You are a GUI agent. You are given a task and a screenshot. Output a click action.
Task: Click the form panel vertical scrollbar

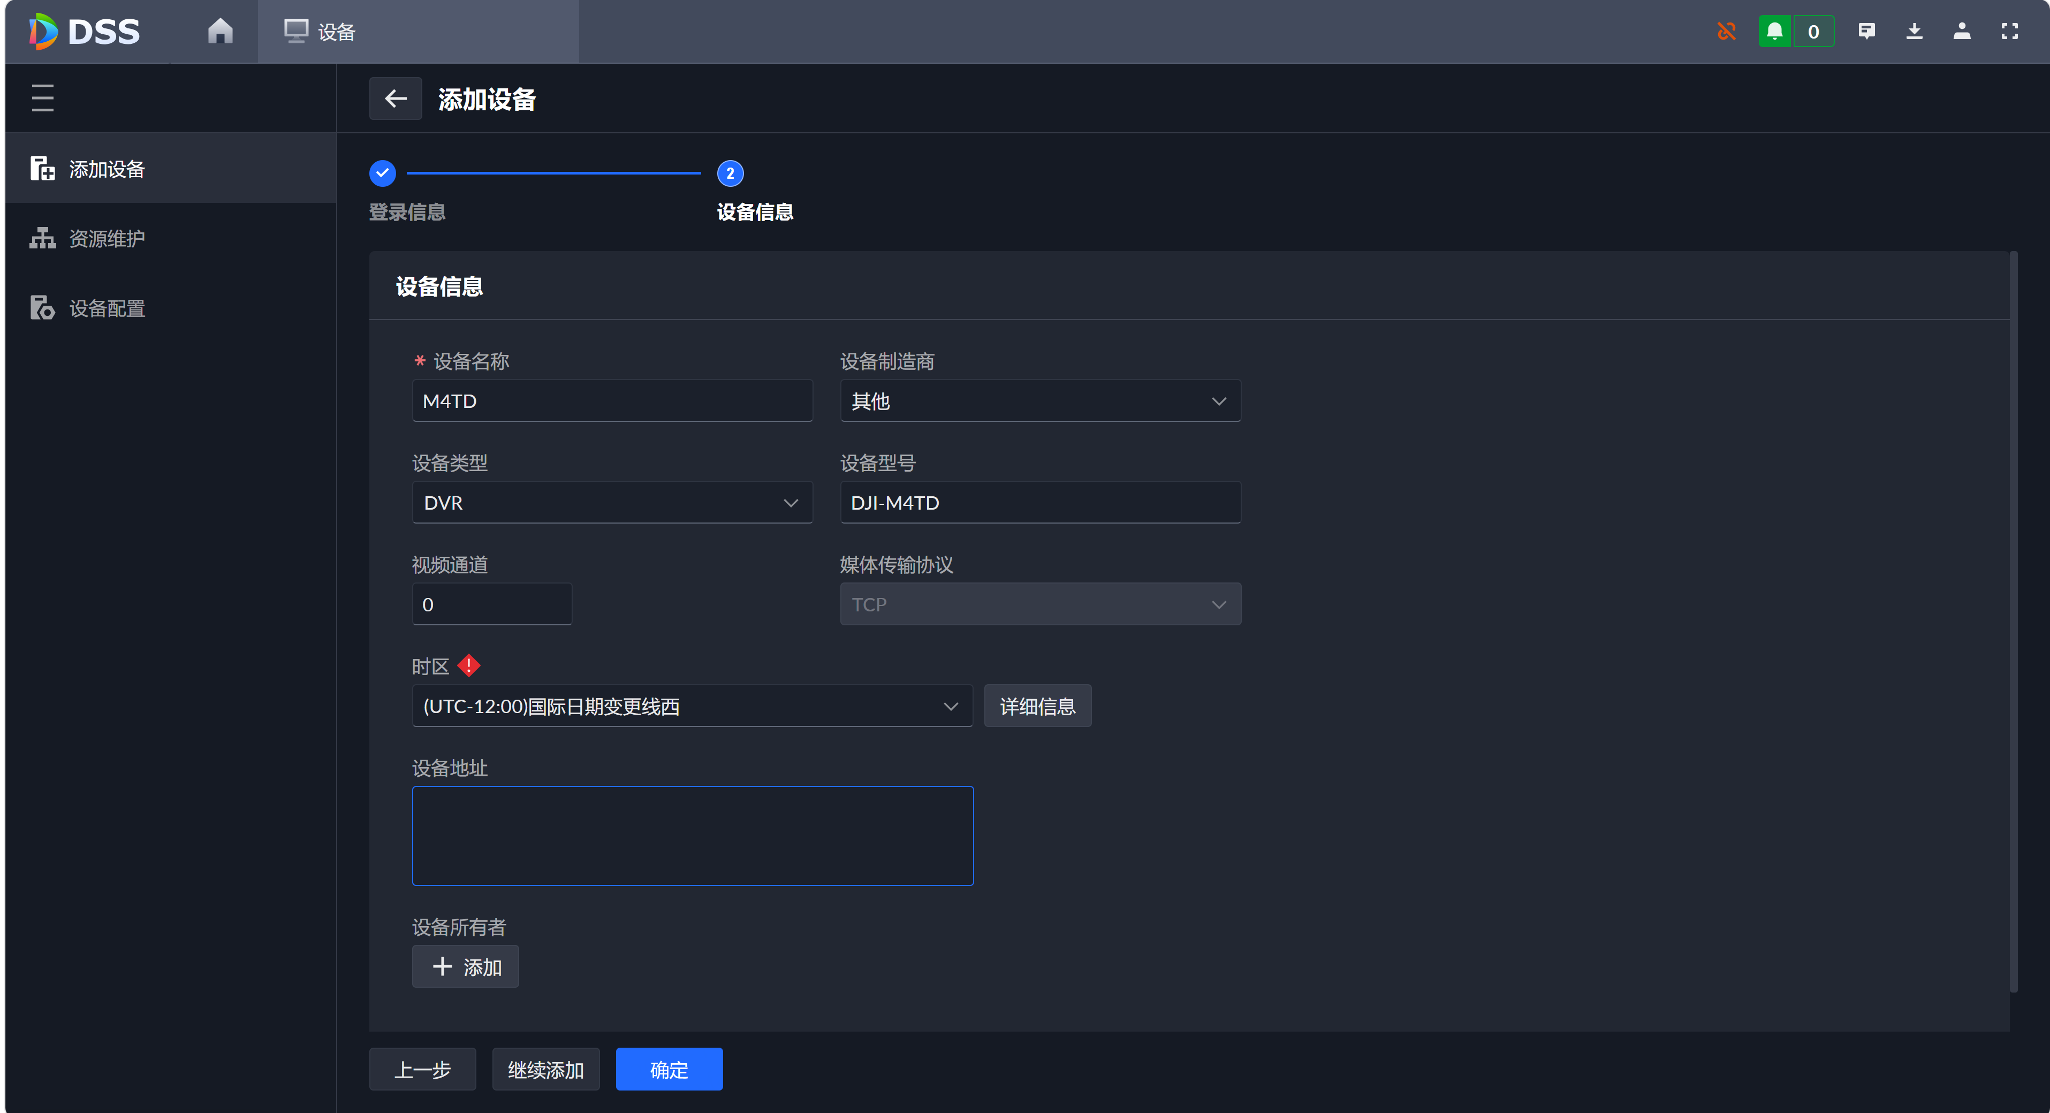click(x=2014, y=622)
